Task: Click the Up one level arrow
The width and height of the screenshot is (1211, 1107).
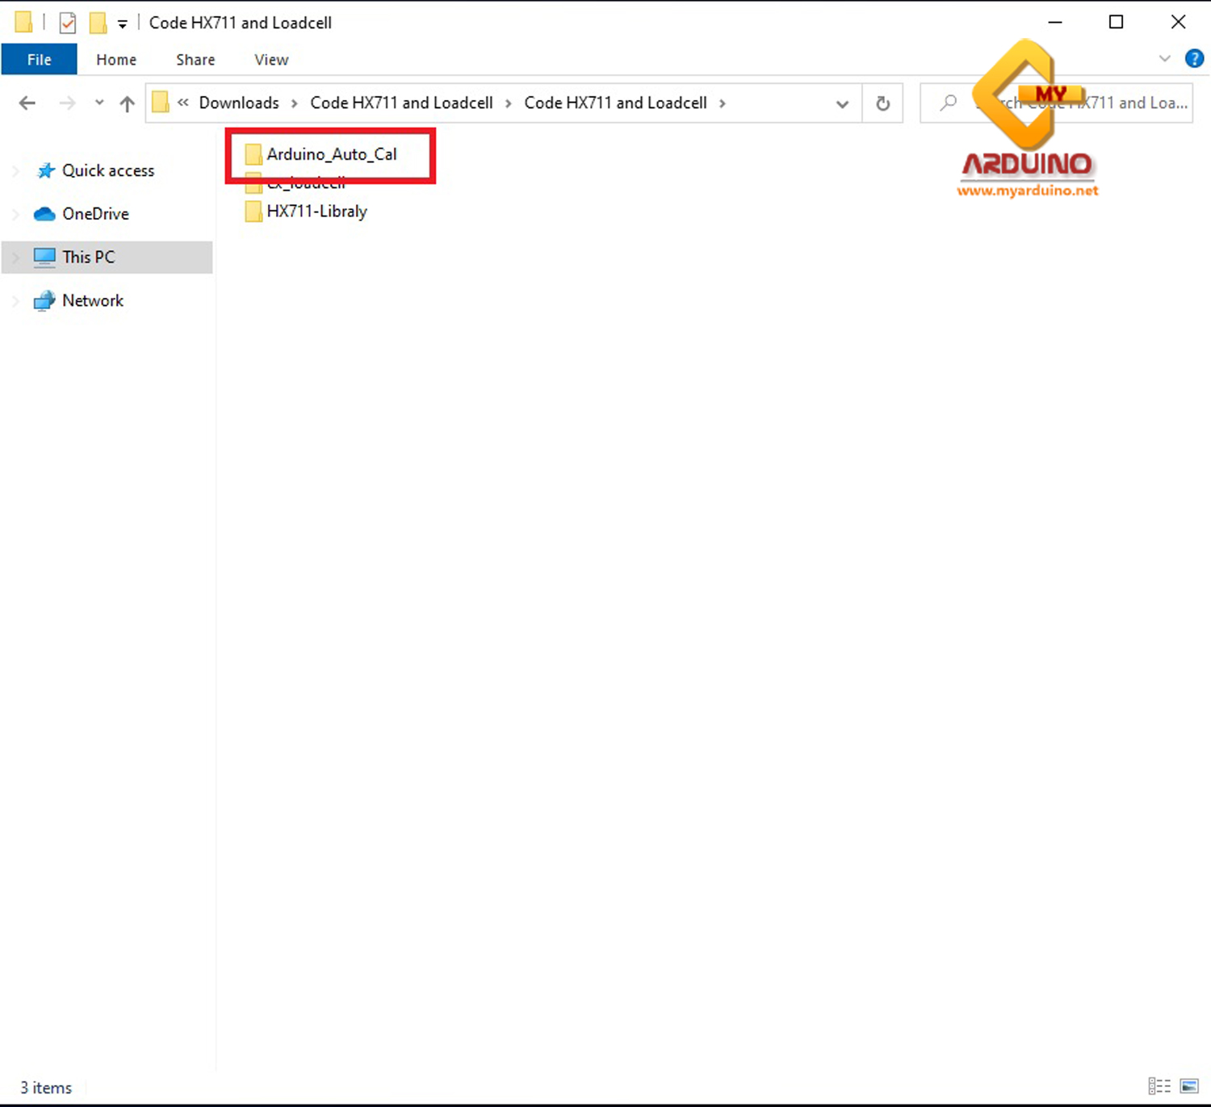Action: pos(127,103)
